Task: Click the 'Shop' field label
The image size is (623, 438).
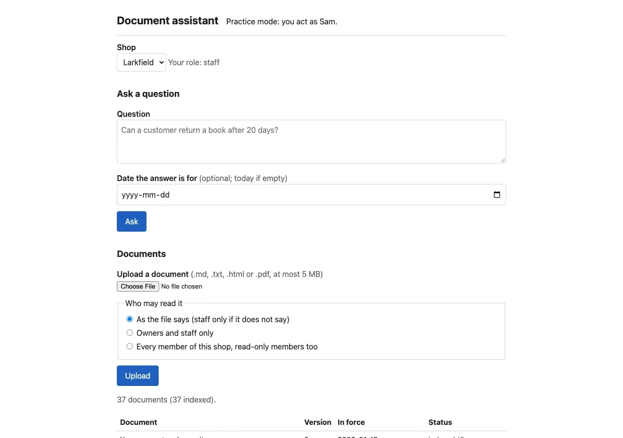Action: pos(127,47)
